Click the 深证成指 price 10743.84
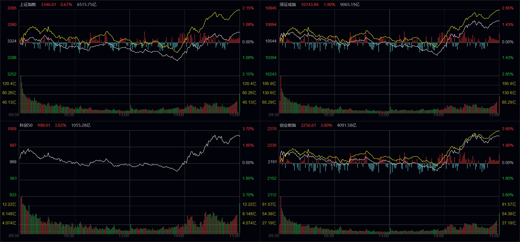Image resolution: width=520 pixels, height=242 pixels. point(310,5)
